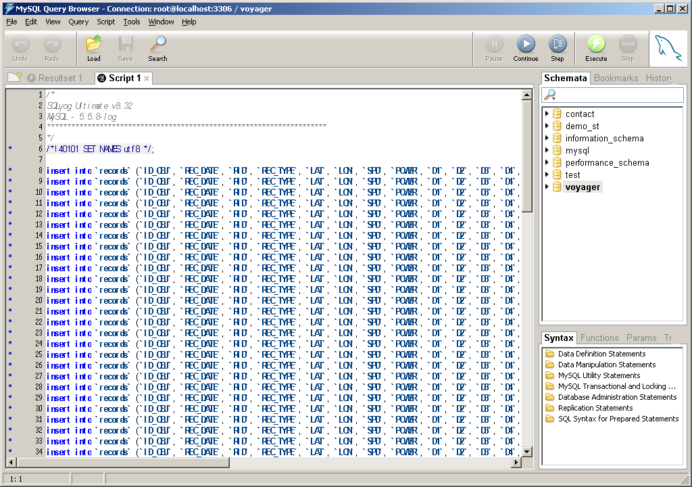Click the editor vertical scrollbar down arrow
Image resolution: width=692 pixels, height=487 pixels.
(526, 452)
